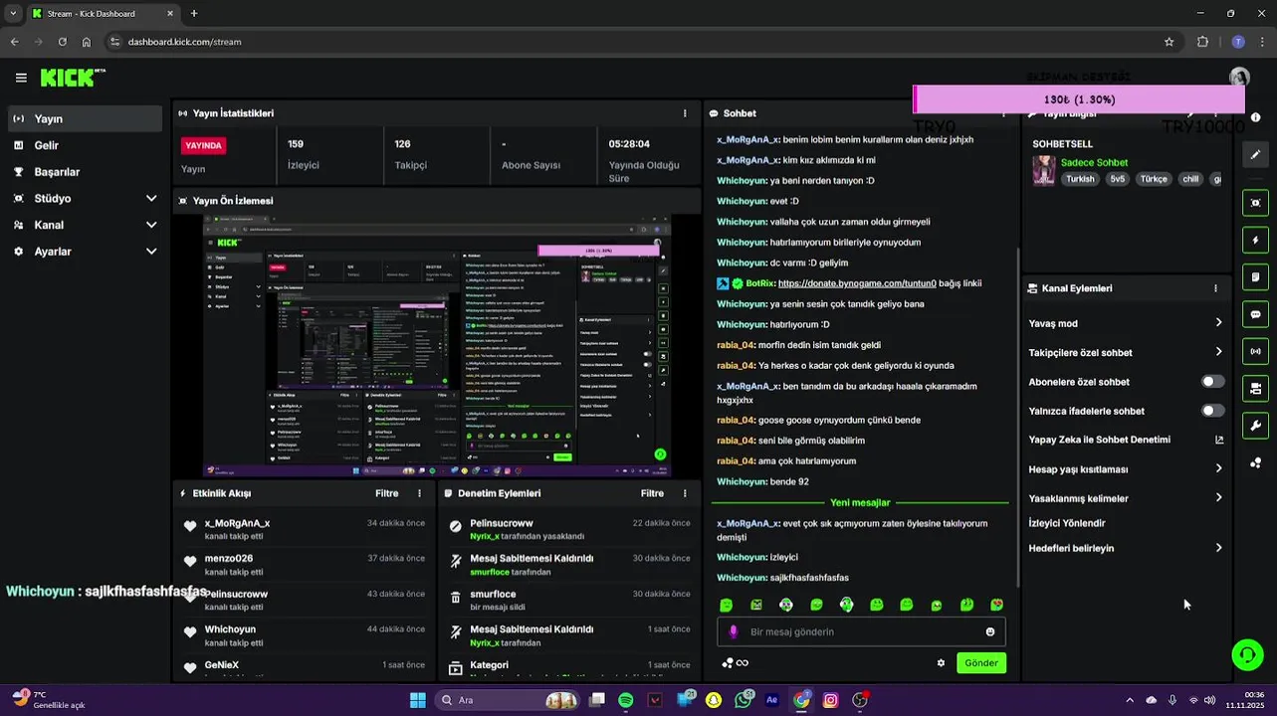Click the 5v5 tag chip
The image size is (1277, 716).
tap(1118, 179)
